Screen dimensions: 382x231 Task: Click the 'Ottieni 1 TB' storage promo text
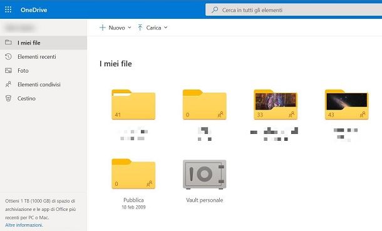point(41,209)
